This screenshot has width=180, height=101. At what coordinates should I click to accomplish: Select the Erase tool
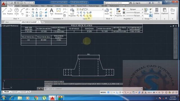click(x=46, y=9)
